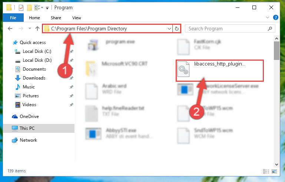Switch to large icons view in status bar

point(274,171)
